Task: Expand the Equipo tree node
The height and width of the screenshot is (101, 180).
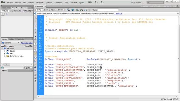Action: [x=4, y=51]
